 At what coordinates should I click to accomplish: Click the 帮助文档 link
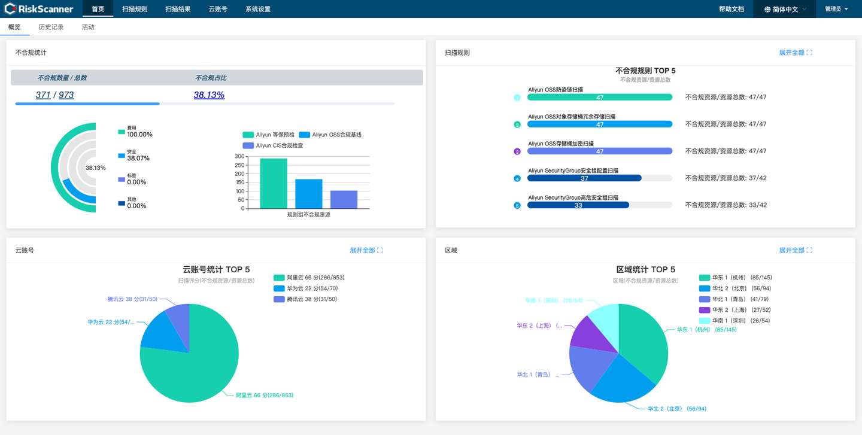click(x=732, y=9)
